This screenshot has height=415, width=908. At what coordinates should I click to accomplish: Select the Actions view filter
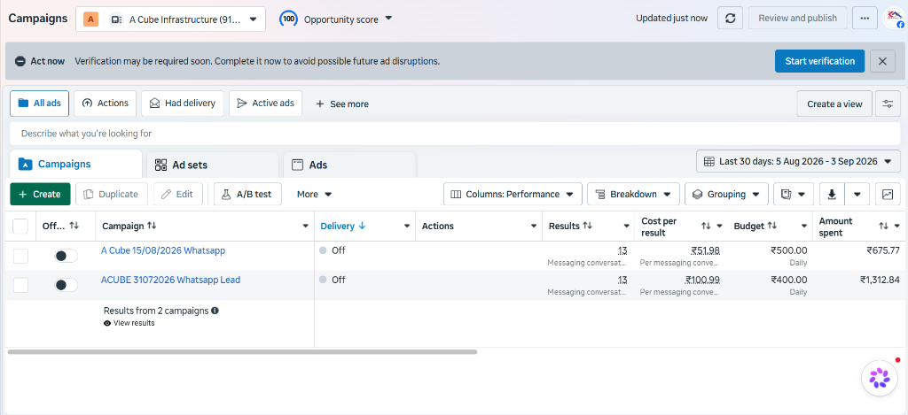pos(105,104)
